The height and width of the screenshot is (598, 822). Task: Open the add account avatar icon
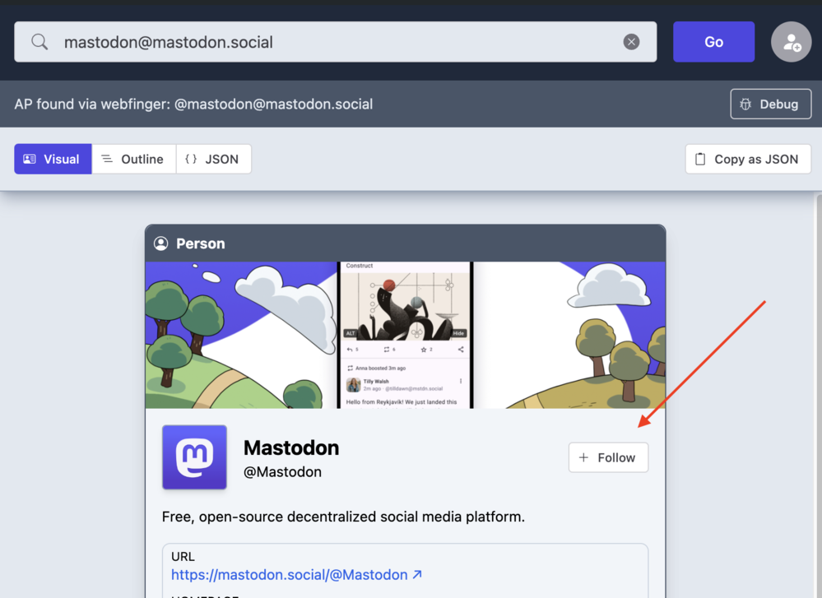(791, 42)
